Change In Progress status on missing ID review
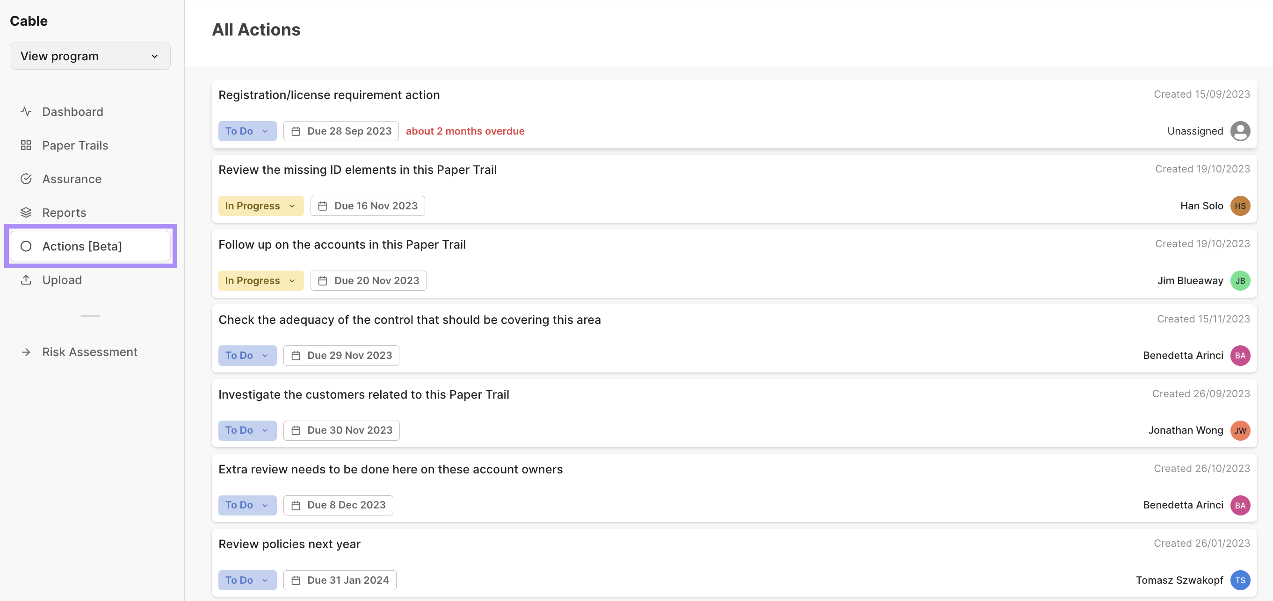 [260, 206]
